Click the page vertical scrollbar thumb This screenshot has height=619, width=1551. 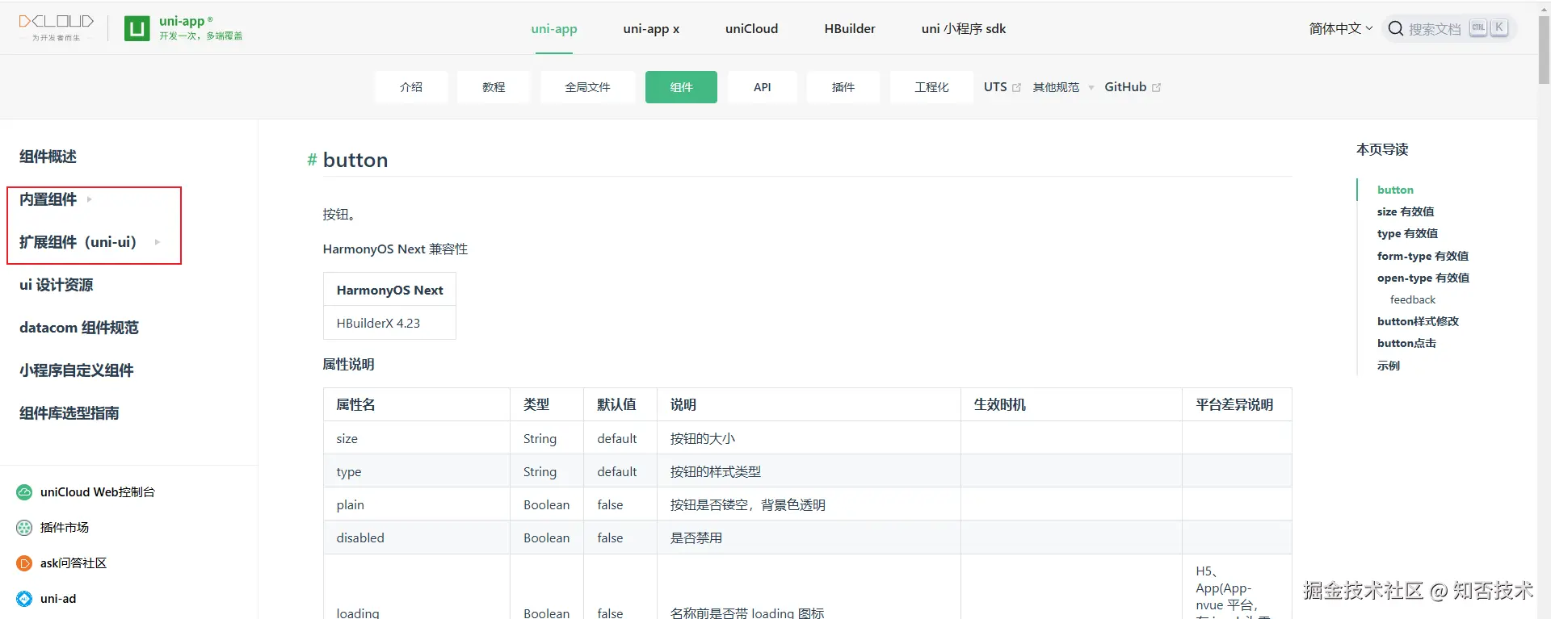(x=1544, y=50)
